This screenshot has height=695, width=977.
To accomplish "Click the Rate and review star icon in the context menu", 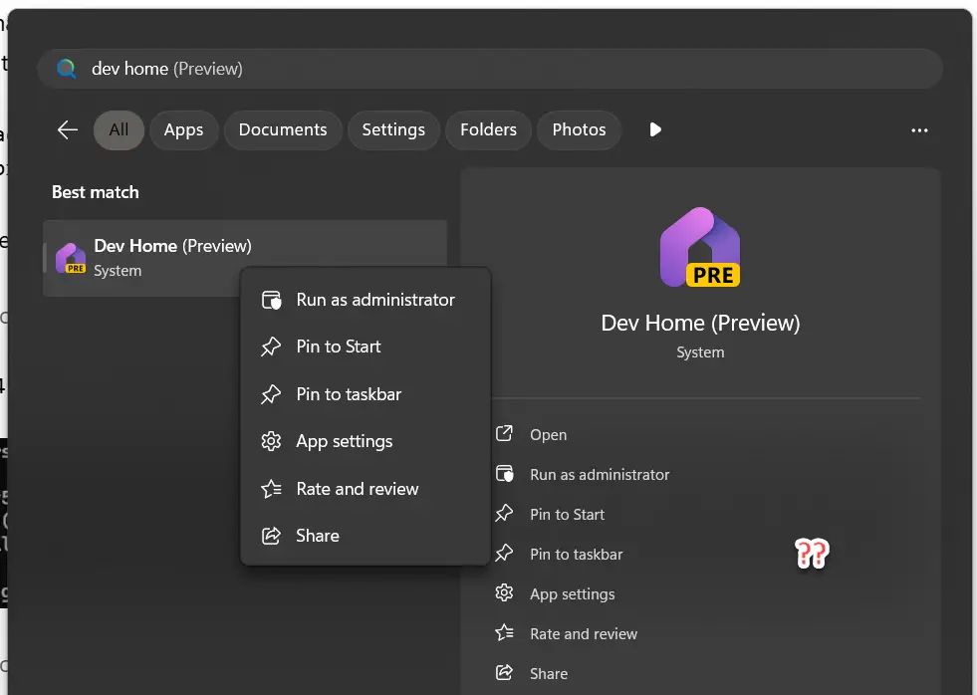I will 271,489.
